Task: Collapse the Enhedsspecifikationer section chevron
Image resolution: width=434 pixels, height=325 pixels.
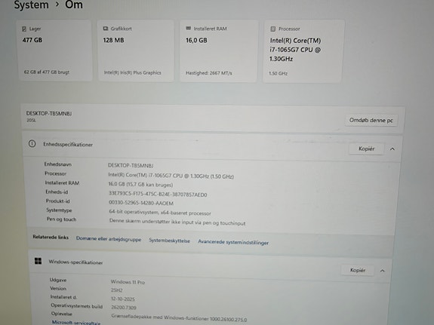Action: click(x=392, y=149)
